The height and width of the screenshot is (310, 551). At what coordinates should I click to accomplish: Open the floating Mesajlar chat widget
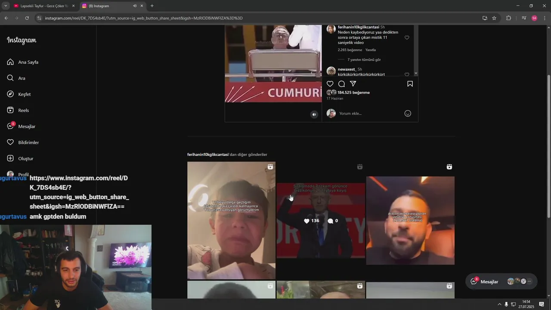pyautogui.click(x=501, y=282)
